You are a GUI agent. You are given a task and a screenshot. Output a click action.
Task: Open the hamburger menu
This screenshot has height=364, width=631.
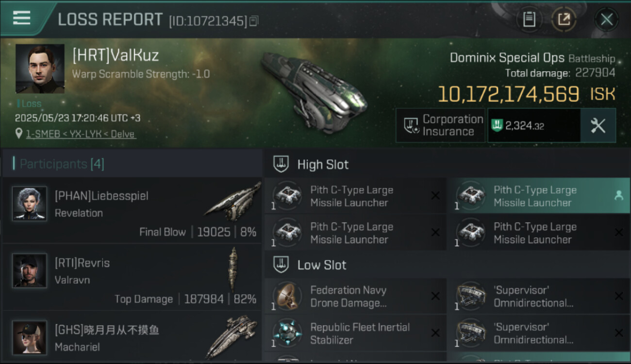pos(22,18)
